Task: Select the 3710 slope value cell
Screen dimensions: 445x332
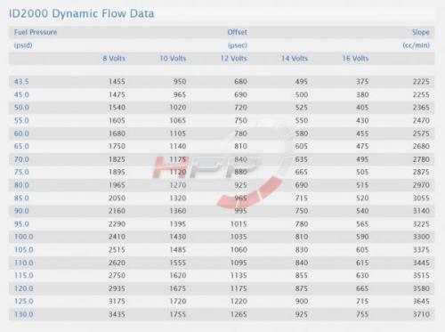Action: coord(421,314)
